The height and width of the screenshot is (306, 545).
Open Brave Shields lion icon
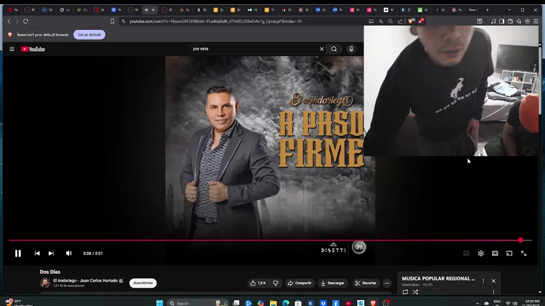(x=410, y=21)
